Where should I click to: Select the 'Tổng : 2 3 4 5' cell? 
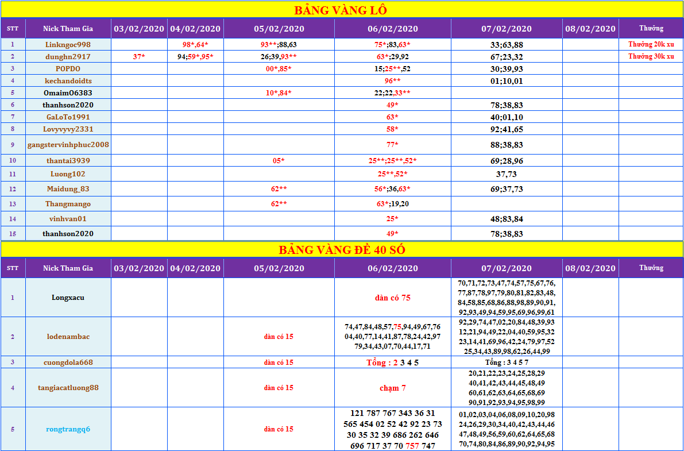click(393, 363)
